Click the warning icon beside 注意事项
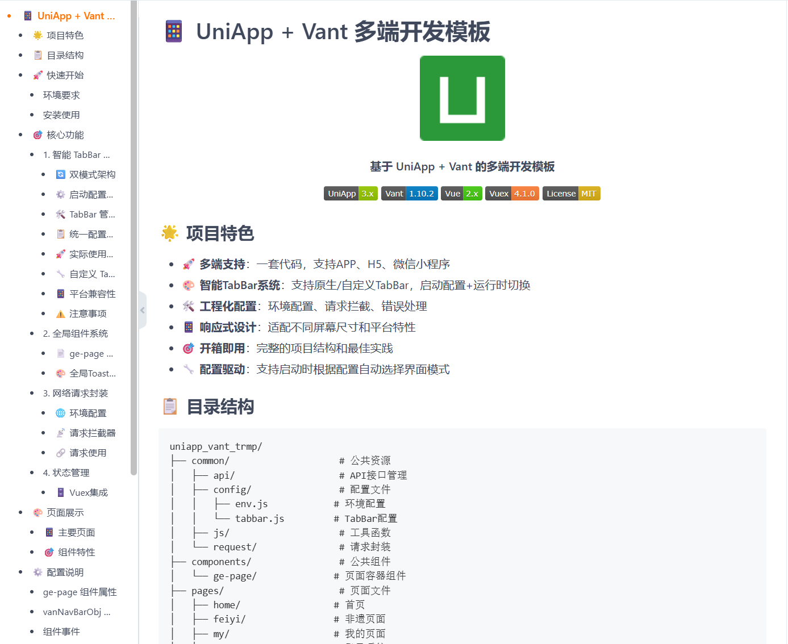Image resolution: width=788 pixels, height=644 pixels. (60, 313)
